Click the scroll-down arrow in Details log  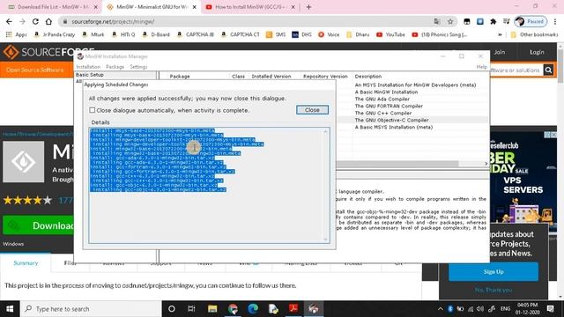(x=325, y=240)
